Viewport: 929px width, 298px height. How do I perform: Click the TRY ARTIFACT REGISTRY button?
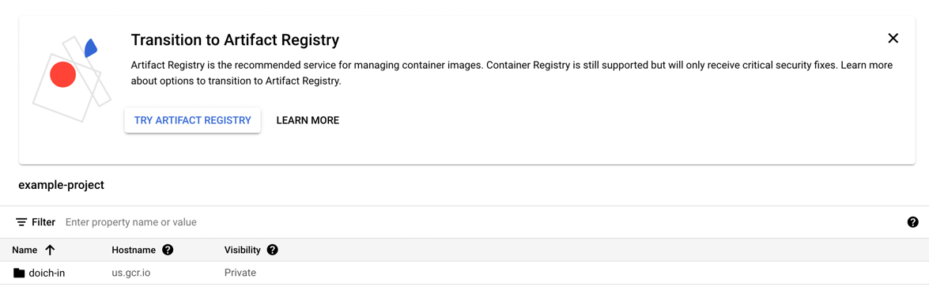193,120
